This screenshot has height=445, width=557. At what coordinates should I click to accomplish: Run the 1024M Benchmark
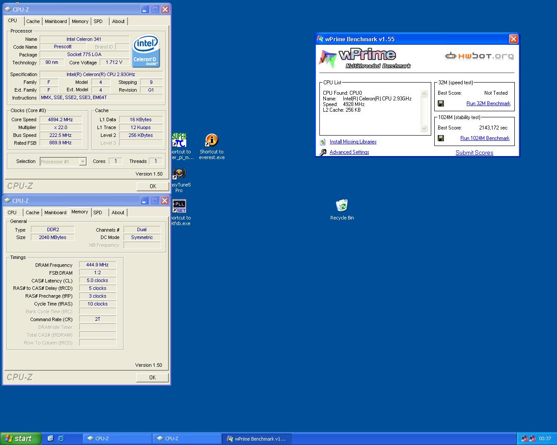click(x=485, y=138)
